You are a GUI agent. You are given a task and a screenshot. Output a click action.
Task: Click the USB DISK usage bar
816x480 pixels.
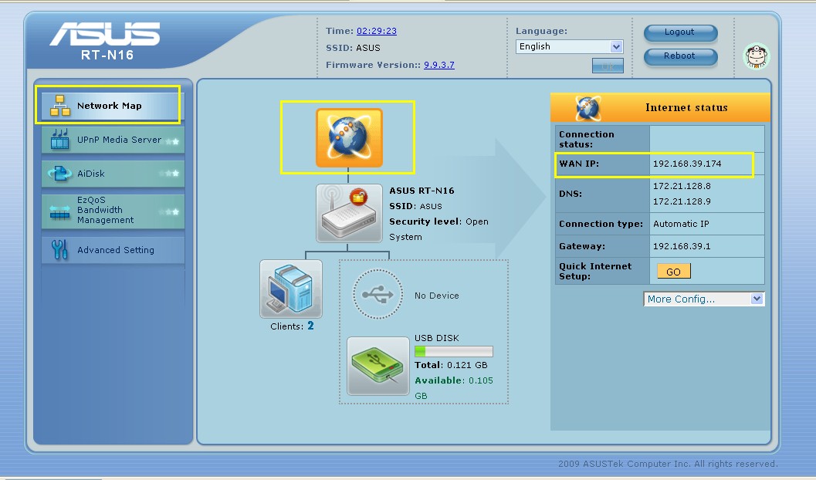pos(453,351)
